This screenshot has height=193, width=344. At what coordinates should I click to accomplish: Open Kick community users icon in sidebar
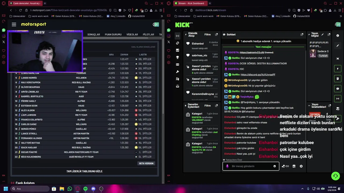pyautogui.click(x=177, y=79)
